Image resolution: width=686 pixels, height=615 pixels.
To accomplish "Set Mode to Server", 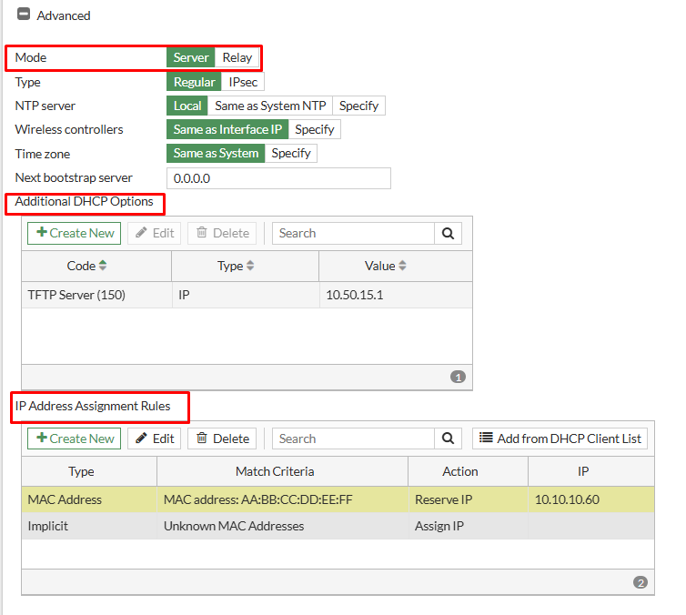I will pos(191,57).
